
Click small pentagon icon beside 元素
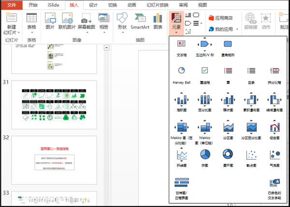point(188,23)
